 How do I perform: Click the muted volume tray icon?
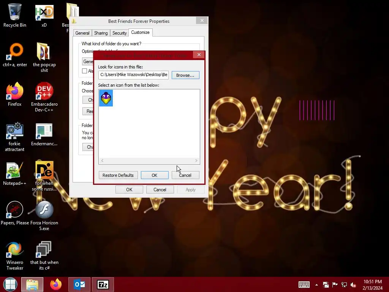353,285
